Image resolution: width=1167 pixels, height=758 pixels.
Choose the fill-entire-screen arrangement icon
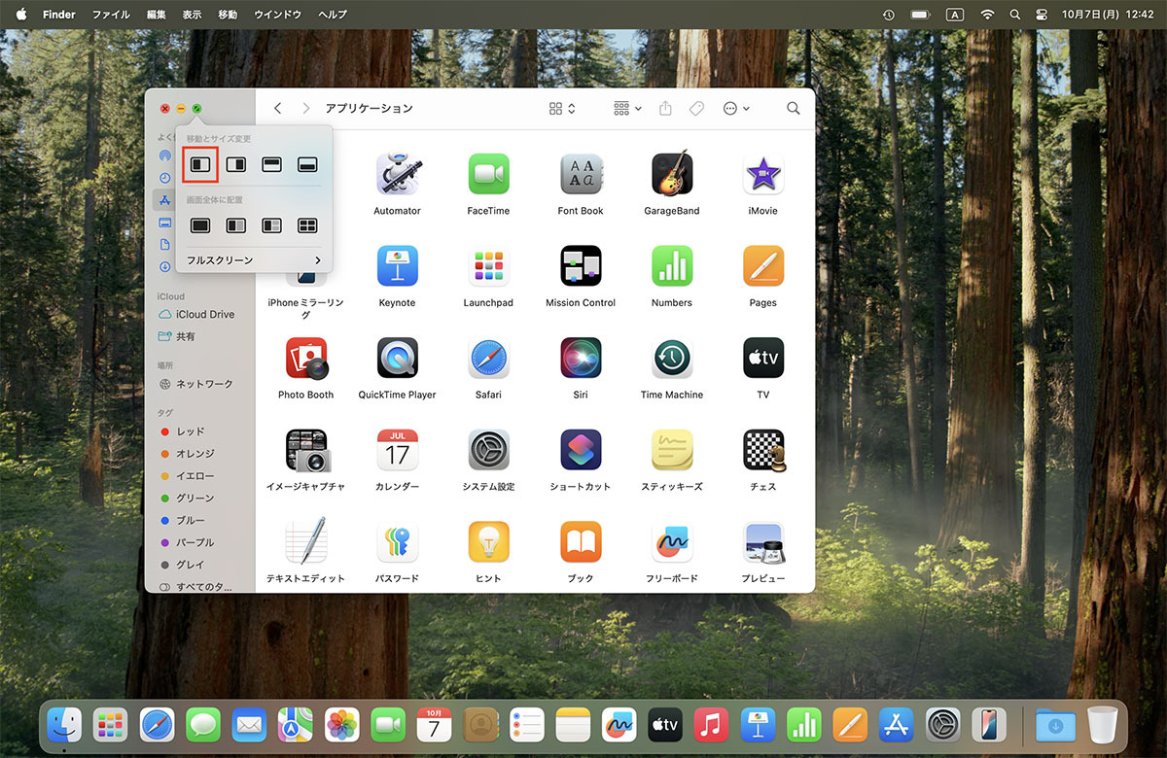200,225
